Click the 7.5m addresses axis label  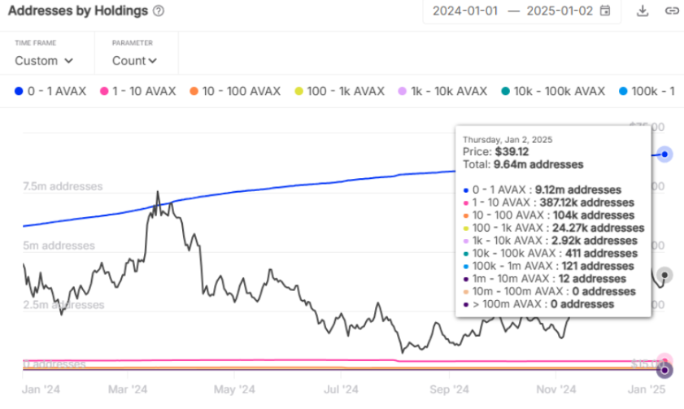pos(63,186)
